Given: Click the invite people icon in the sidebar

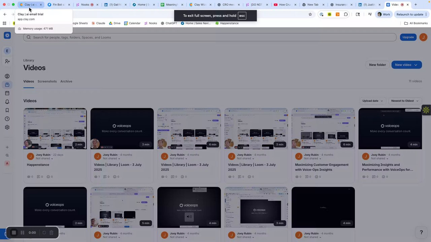Looking at the screenshot, I should point(7,61).
